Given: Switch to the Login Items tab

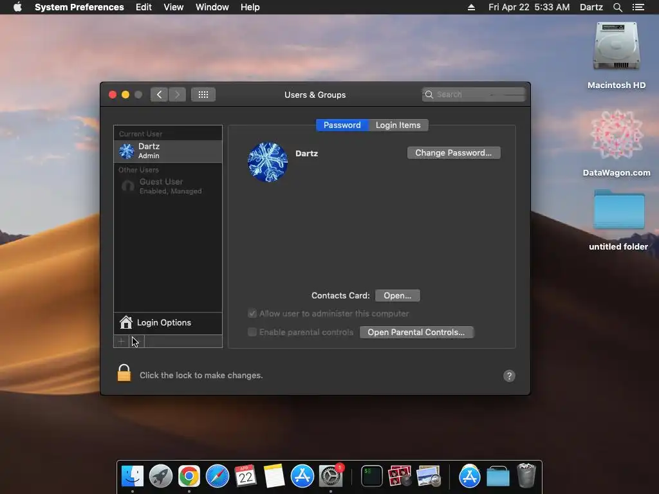Looking at the screenshot, I should 398,125.
